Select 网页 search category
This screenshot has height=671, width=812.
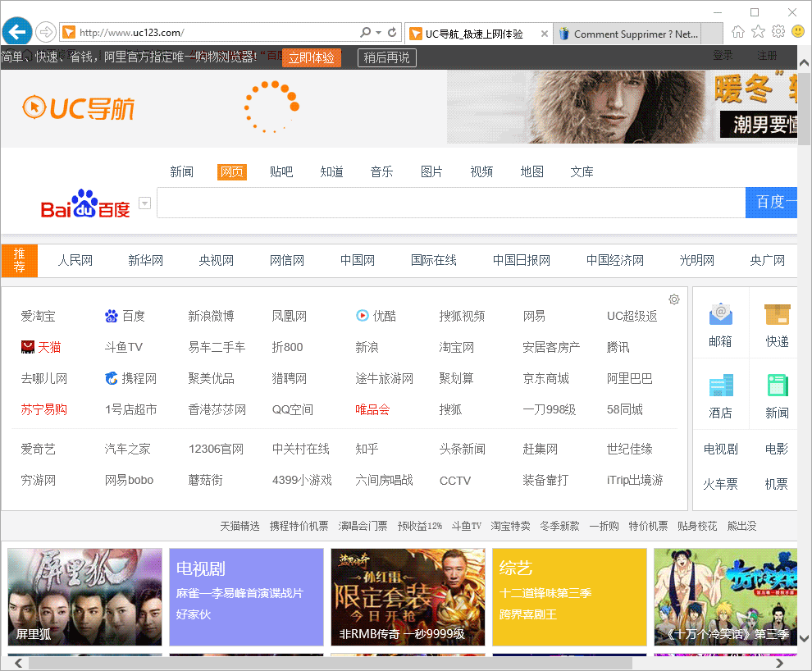(x=232, y=172)
